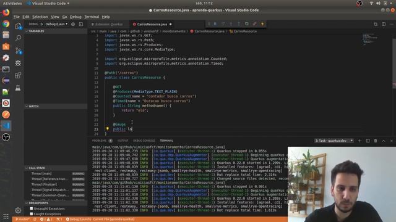This screenshot has height=222, width=396.
Task: Collapse the CALL STACK section
Action: point(56,168)
